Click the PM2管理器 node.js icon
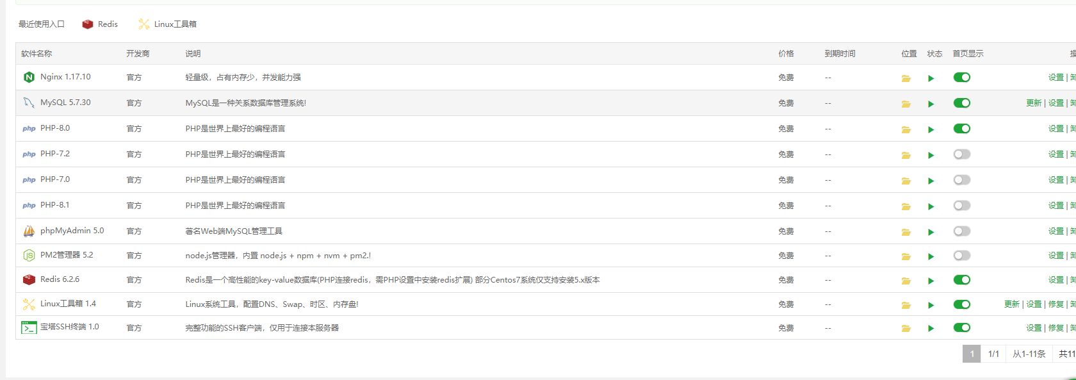The height and width of the screenshot is (380, 1076). pyautogui.click(x=29, y=255)
